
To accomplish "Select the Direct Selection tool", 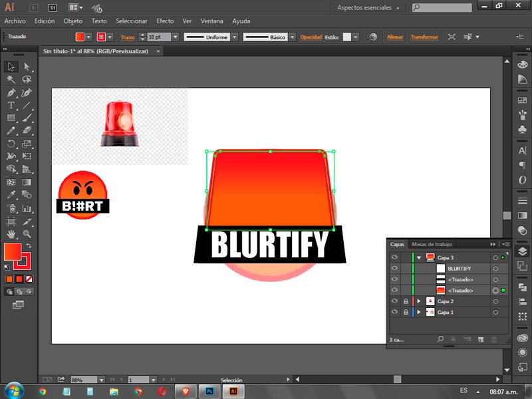I will 27,66.
